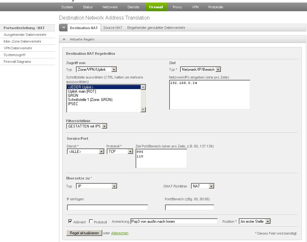Open the Dienst dropdown
The width and height of the screenshot is (307, 242).
pos(86,152)
